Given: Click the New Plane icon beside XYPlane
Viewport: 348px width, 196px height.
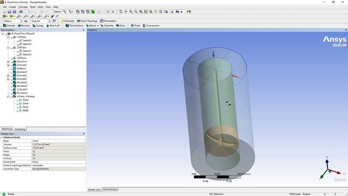Looking at the screenshot, I should tap(26, 21).
